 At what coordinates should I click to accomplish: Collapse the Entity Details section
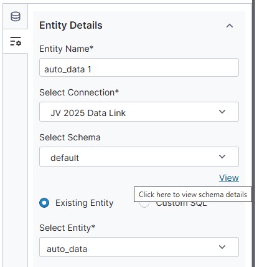230,26
